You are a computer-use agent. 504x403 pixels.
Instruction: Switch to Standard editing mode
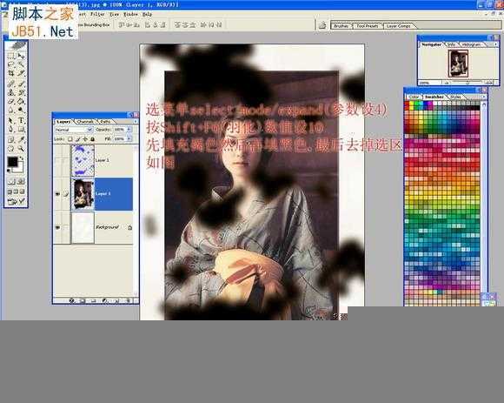tap(11, 181)
